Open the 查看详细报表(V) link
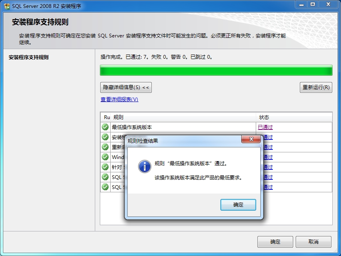The width and height of the screenshot is (341, 256). point(119,99)
